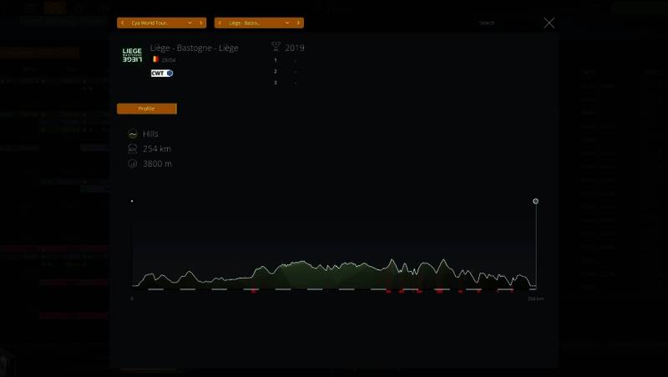The height and width of the screenshot is (377, 668).
Task: Click next arrow on Cya World Tour selector
Action: (202, 23)
